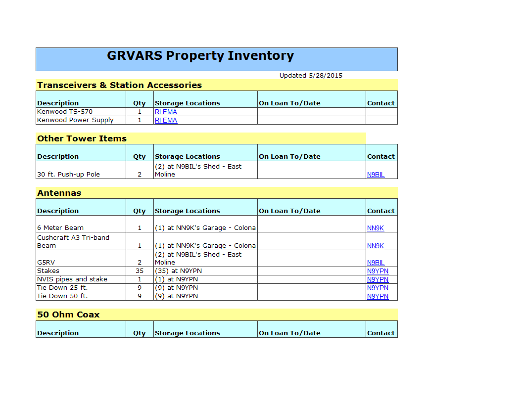Click NN9K link in Cushcraft A3 Tri-band row
This screenshot has width=523, height=404.
(x=375, y=246)
